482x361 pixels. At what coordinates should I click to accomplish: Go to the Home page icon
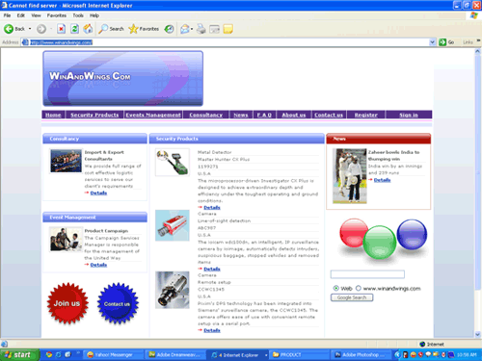(88, 29)
